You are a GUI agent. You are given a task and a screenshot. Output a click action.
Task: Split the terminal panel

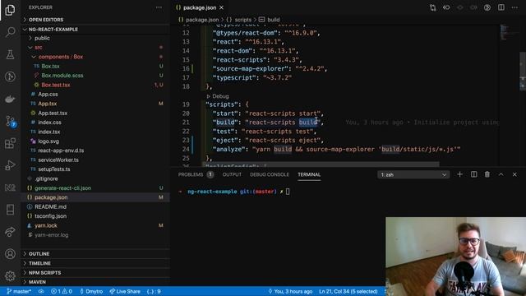tap(473, 174)
